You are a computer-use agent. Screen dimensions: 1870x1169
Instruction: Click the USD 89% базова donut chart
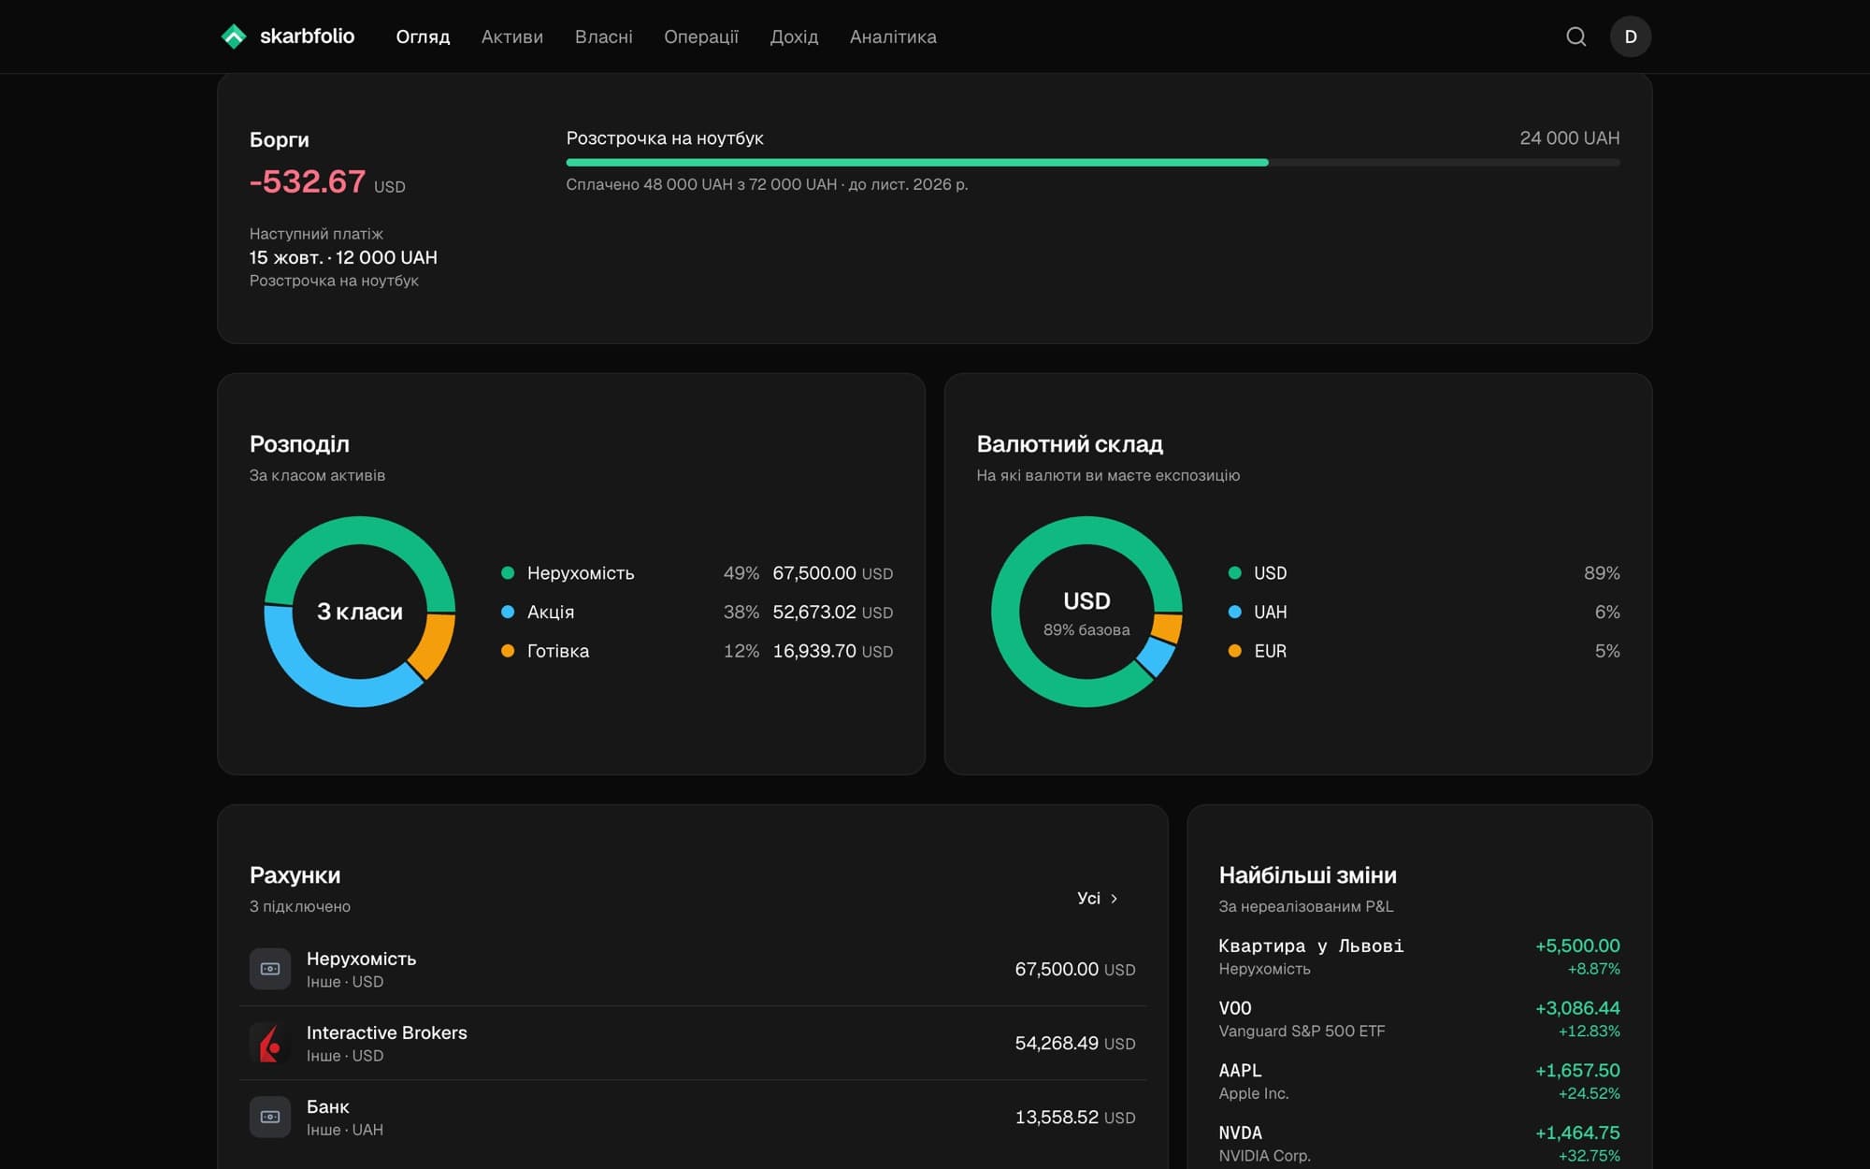click(x=1086, y=612)
